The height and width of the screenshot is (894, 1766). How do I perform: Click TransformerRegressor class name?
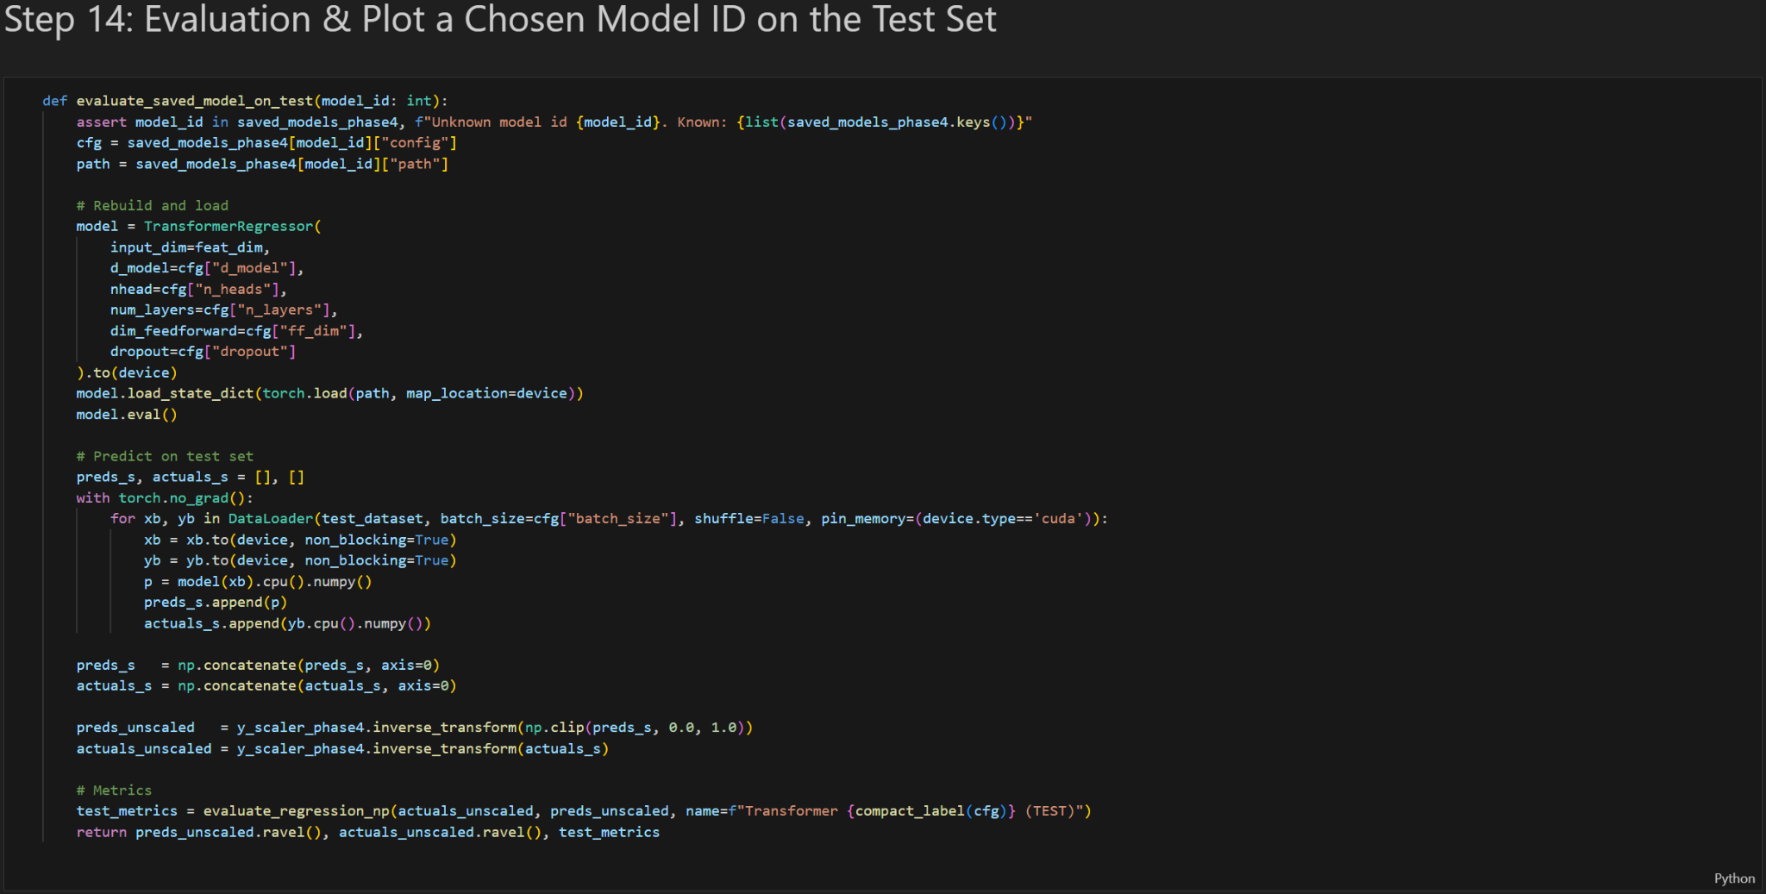(228, 226)
